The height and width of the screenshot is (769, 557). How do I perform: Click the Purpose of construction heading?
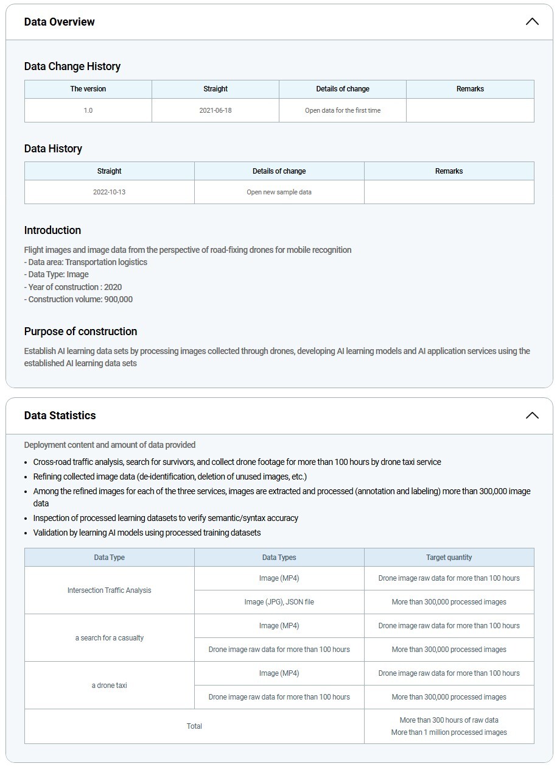click(x=80, y=331)
